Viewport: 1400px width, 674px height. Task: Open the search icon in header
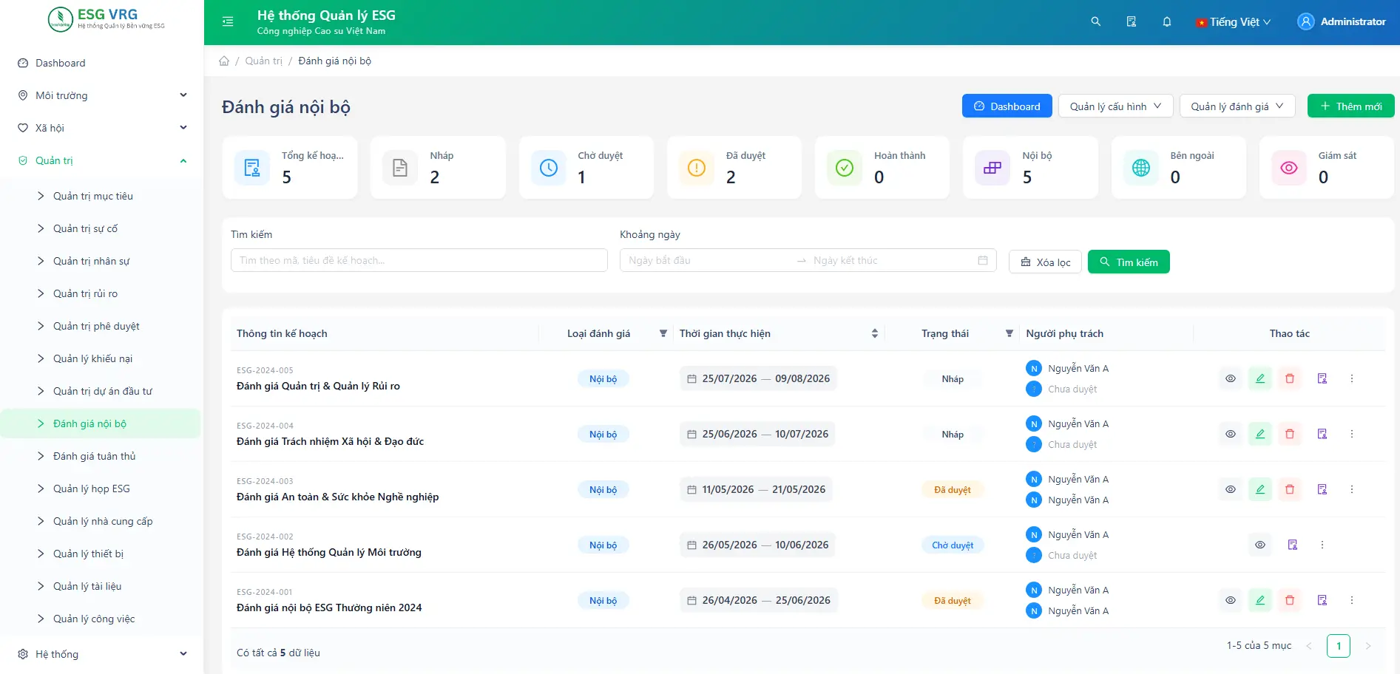(x=1096, y=22)
